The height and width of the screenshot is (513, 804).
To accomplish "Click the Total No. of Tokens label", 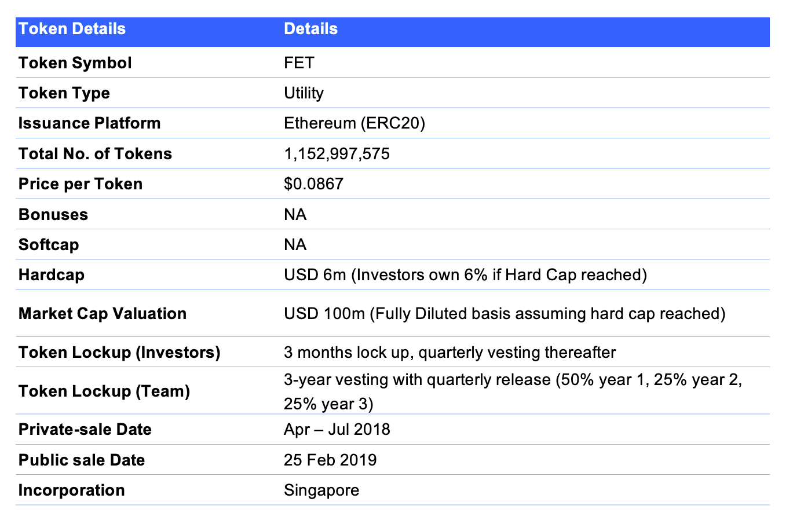I will 95,153.
